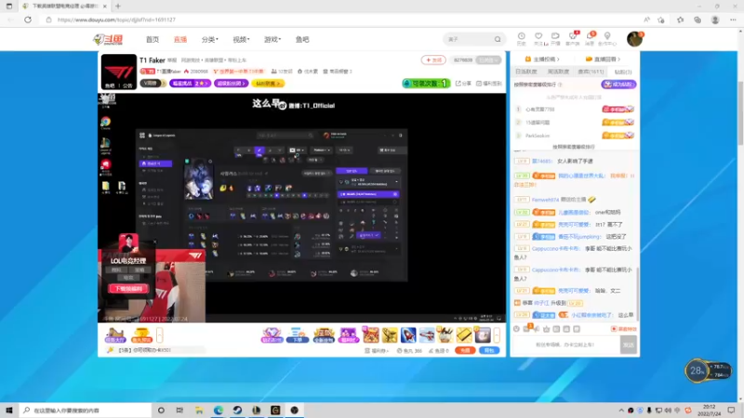Viewport: 744px width, 418px height.
Task: Click the site search input field
Action: pyautogui.click(x=469, y=39)
